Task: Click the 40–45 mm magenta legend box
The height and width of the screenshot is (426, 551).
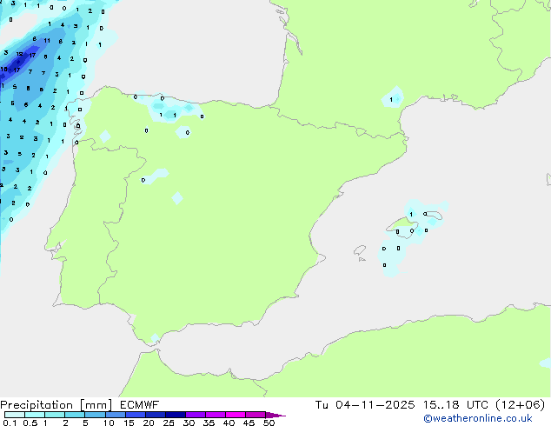Action: click(x=236, y=415)
